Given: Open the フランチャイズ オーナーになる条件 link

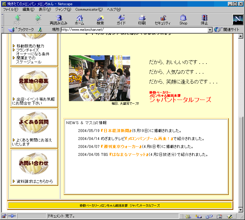Looking at the screenshot, I should pyautogui.click(x=33, y=52).
